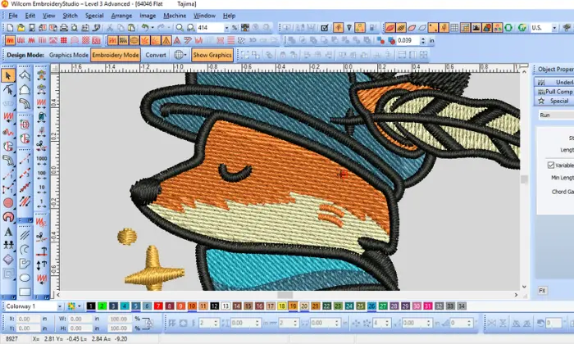
Task: Travel by 10 stitches icon
Action: 41,189
